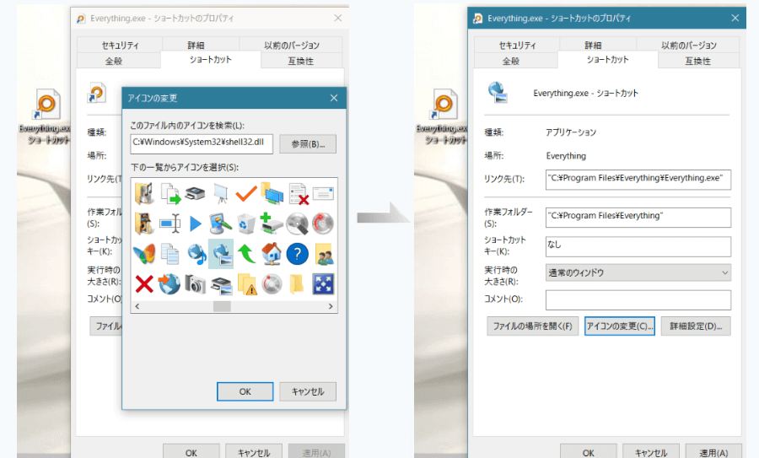Select the MSN butterfly icon
Image resolution: width=759 pixels, height=458 pixels.
pyautogui.click(x=144, y=254)
